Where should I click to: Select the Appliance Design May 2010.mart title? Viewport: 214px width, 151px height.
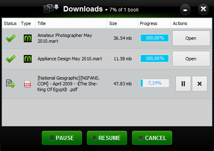tap(70, 59)
